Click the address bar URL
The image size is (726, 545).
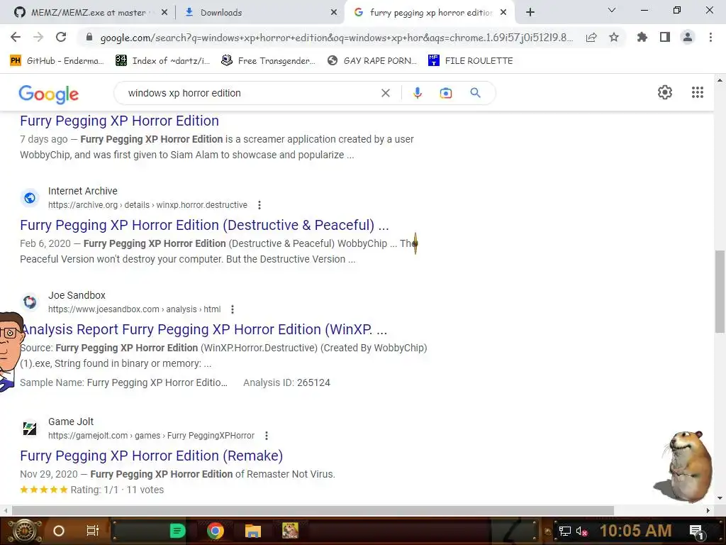(x=337, y=38)
